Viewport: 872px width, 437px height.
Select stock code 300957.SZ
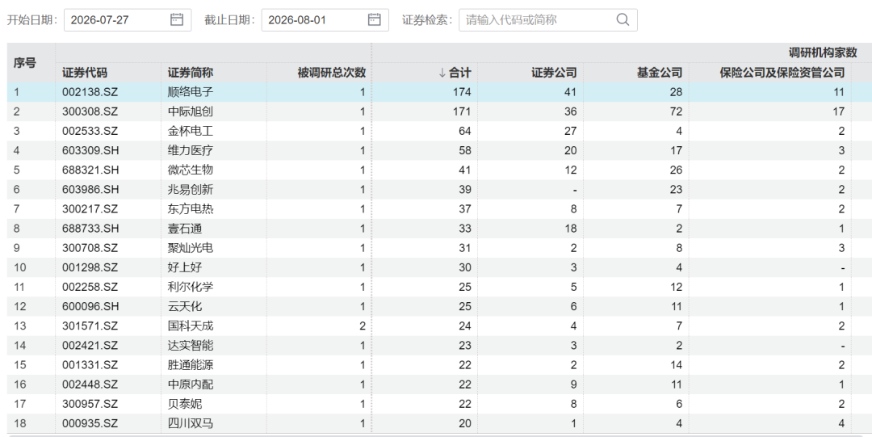[90, 404]
